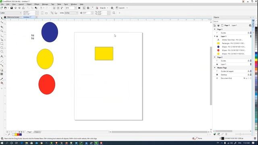Click the New document icon
Screen dimensions: 258x145
pos(2,8)
